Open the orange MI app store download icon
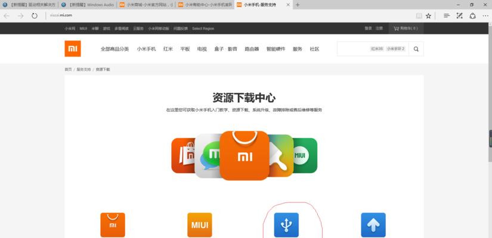492x238 pixels. pos(113,225)
